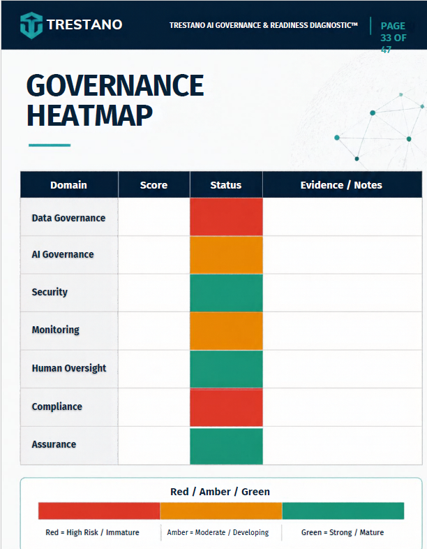
Task: Select the Human Oversight row label
Action: tap(69, 368)
